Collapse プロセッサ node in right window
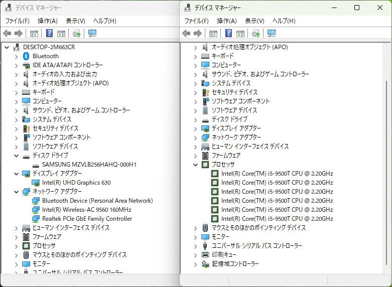This screenshot has height=287, width=392. (x=196, y=165)
